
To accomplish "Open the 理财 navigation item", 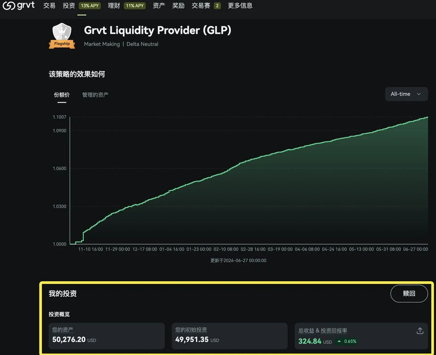I will 114,5.
